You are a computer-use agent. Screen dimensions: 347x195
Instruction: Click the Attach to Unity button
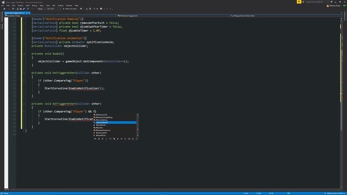click(70, 9)
